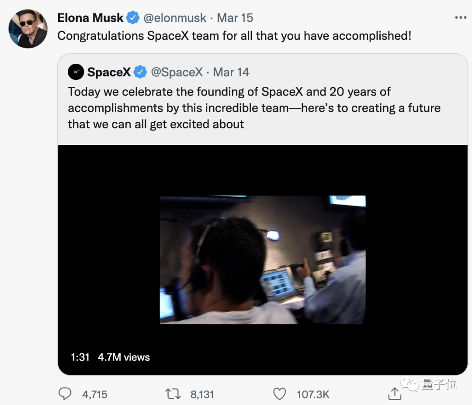
Task: Click the Mar 14 quoted tweet date
Action: [231, 72]
